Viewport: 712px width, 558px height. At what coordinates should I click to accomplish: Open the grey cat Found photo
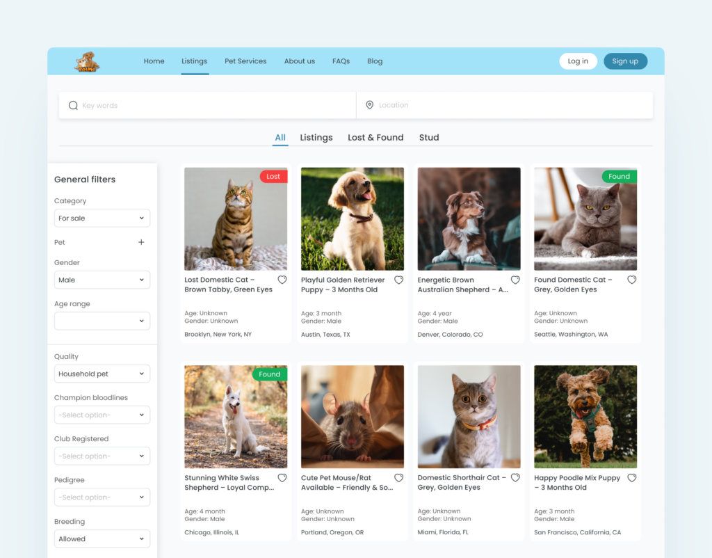click(585, 219)
